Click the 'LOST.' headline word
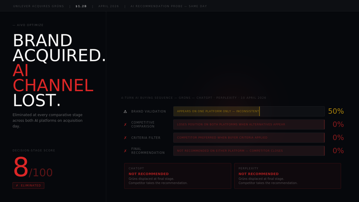 36,100
